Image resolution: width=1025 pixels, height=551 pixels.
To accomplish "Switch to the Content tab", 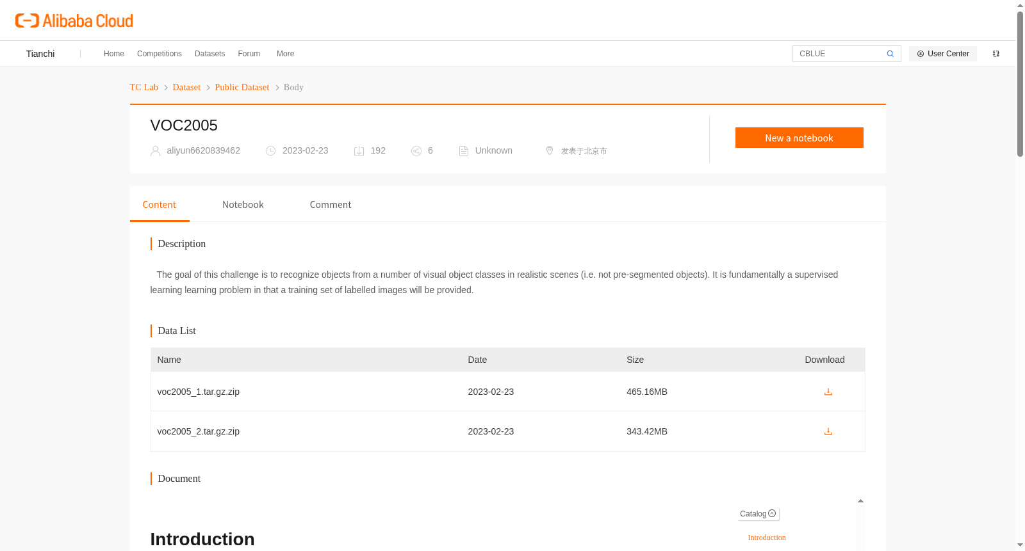I will 160,205.
